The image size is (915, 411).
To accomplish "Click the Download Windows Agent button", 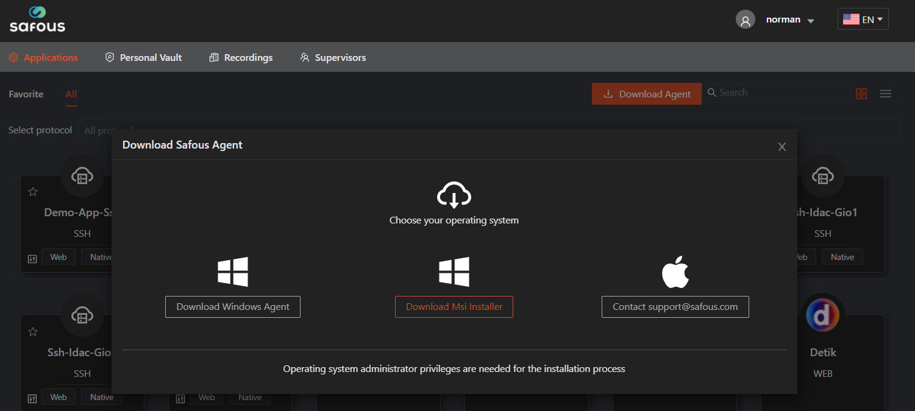I will click(233, 307).
